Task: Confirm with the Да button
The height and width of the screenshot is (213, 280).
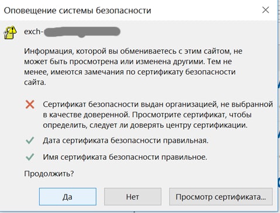Action: [68, 197]
